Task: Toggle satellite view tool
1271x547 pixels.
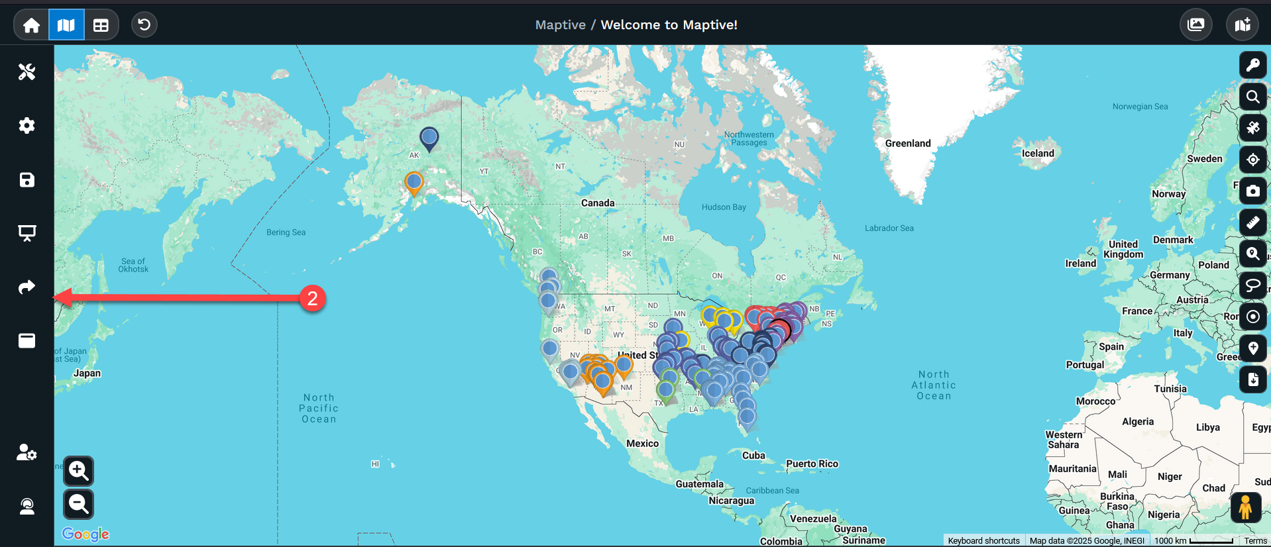Action: [1253, 128]
